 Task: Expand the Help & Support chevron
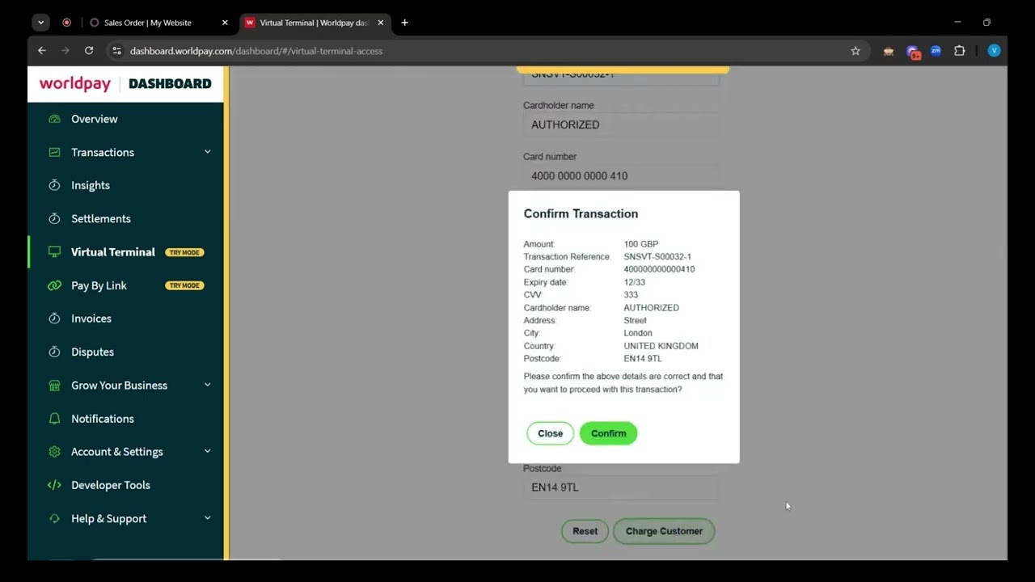point(207,518)
